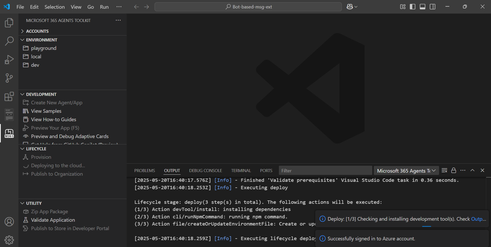Click the Bot-based-msg-ext command center search
Image resolution: width=491 pixels, height=247 pixels.
tap(248, 7)
